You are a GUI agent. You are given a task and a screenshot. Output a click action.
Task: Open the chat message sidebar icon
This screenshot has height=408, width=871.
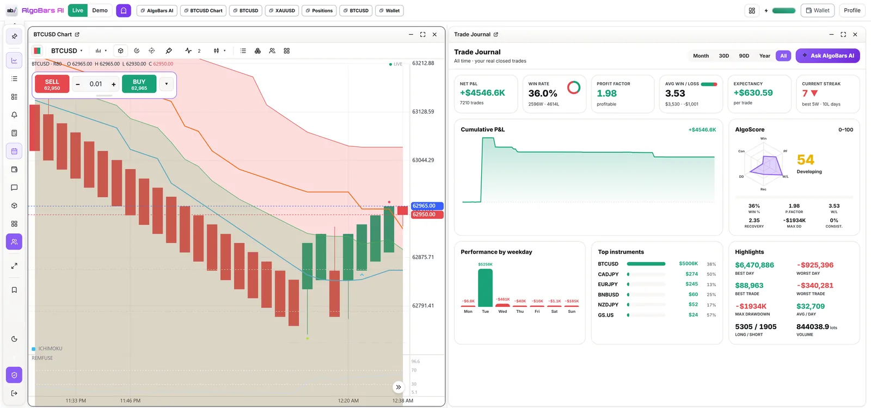click(14, 188)
